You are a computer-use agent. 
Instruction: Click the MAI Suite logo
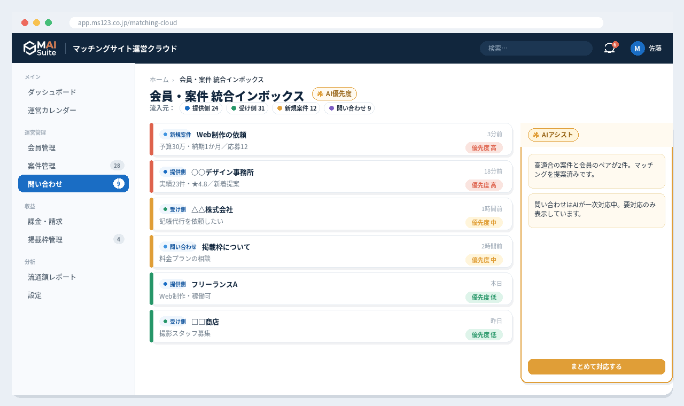click(x=40, y=48)
